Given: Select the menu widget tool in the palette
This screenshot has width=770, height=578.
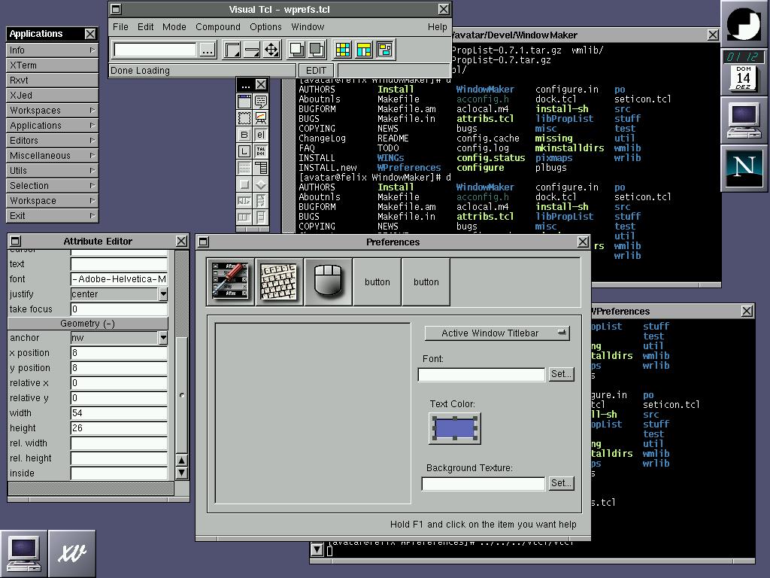Looking at the screenshot, I should [261, 168].
